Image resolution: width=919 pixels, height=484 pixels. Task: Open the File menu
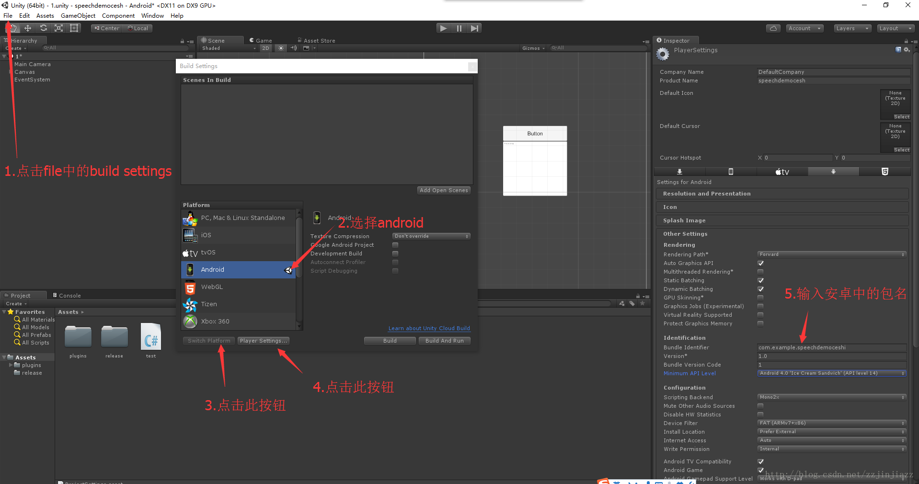(8, 16)
